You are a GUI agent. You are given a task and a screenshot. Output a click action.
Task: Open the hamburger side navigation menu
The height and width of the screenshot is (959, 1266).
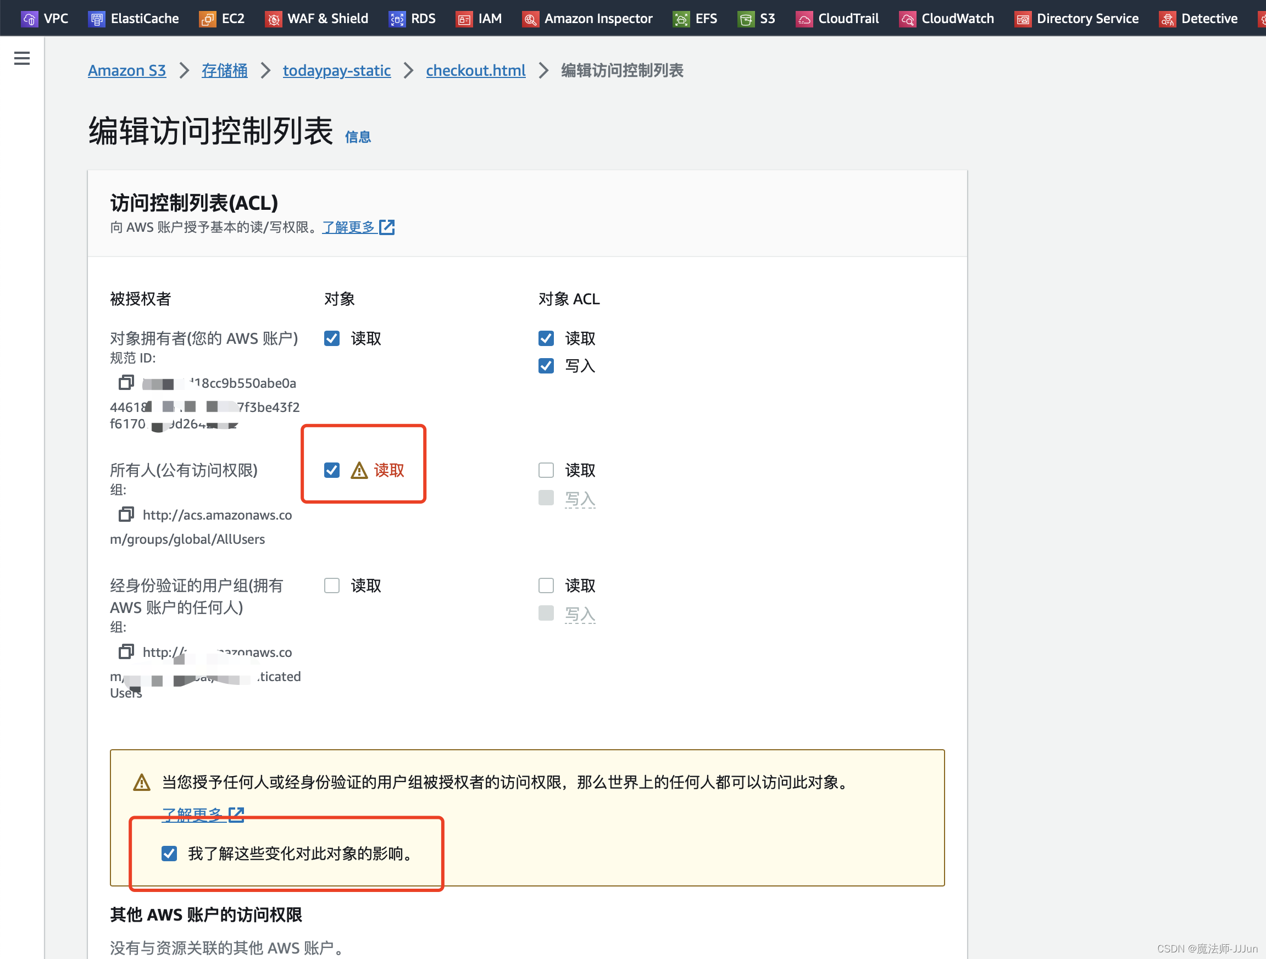[22, 58]
